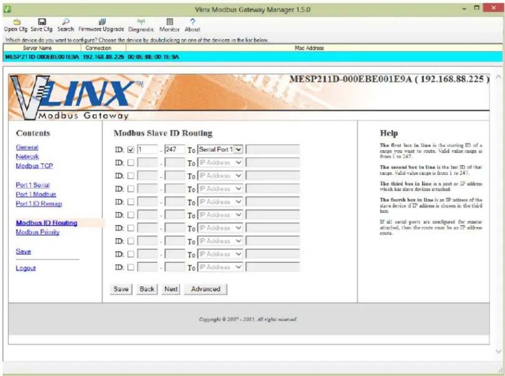Open seventh row IP Address dropdown
The height and width of the screenshot is (376, 505).
220,228
